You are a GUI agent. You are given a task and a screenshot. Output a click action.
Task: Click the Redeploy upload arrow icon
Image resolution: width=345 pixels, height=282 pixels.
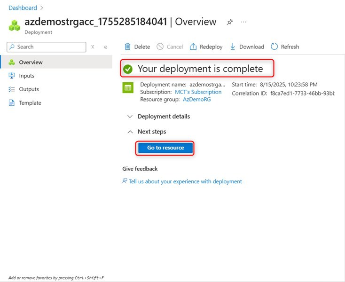tap(193, 47)
